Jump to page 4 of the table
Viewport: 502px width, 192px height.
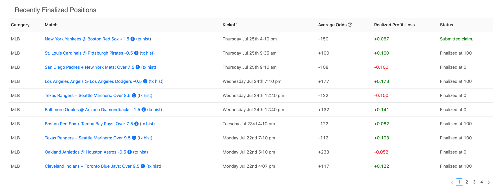(482, 182)
